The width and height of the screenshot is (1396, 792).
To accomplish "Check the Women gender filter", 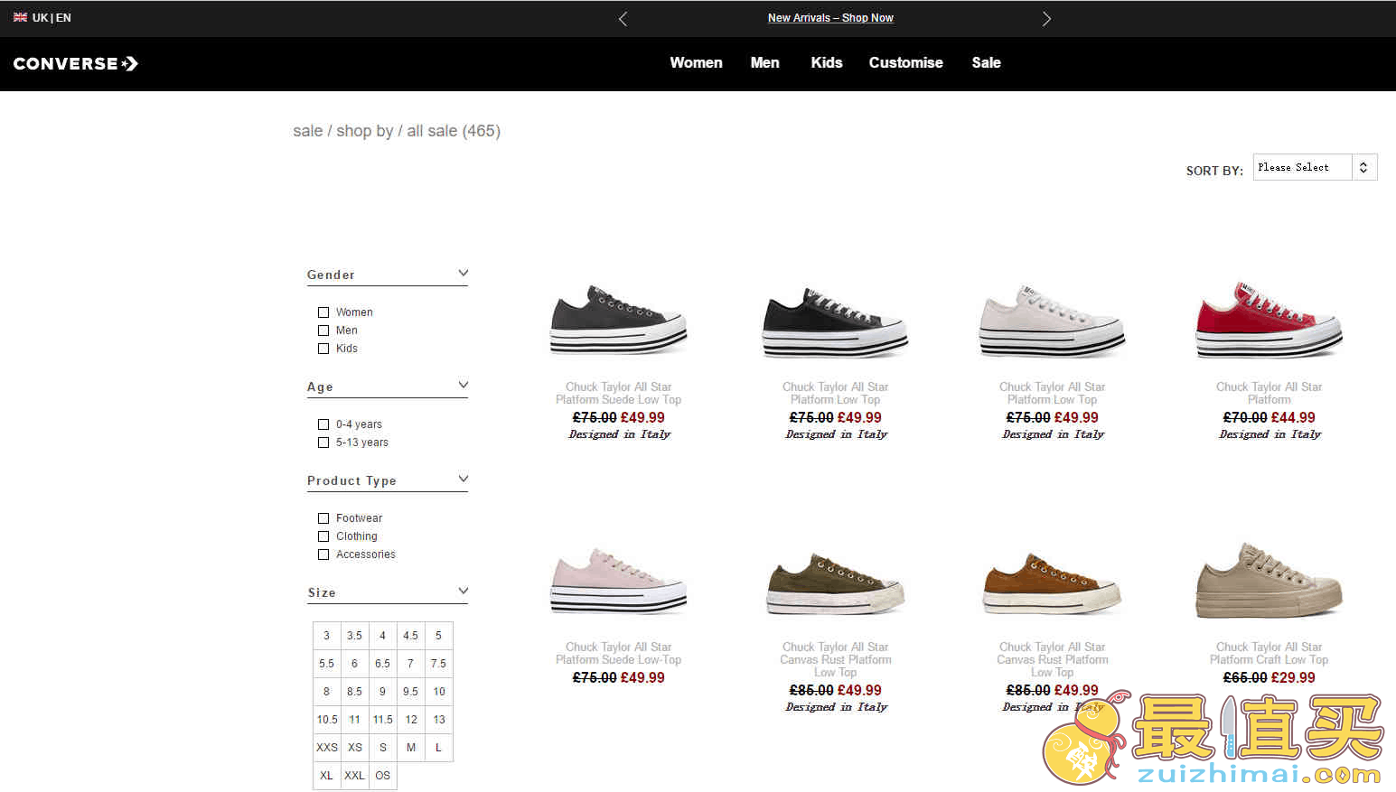I will (x=323, y=312).
